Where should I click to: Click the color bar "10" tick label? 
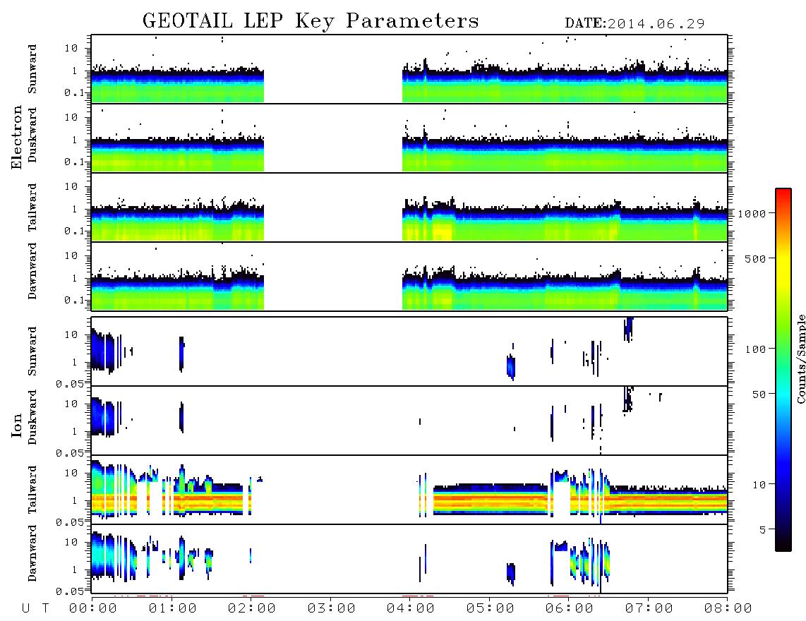759,485
